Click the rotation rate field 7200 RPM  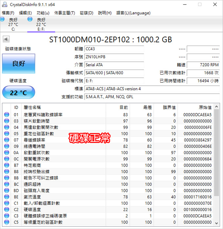click(x=203, y=65)
